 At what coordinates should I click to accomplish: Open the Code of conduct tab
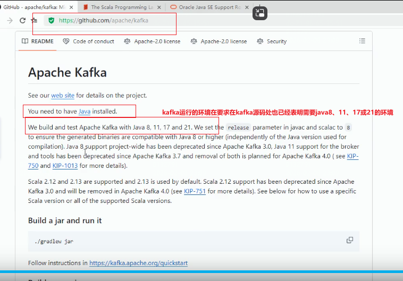click(88, 41)
